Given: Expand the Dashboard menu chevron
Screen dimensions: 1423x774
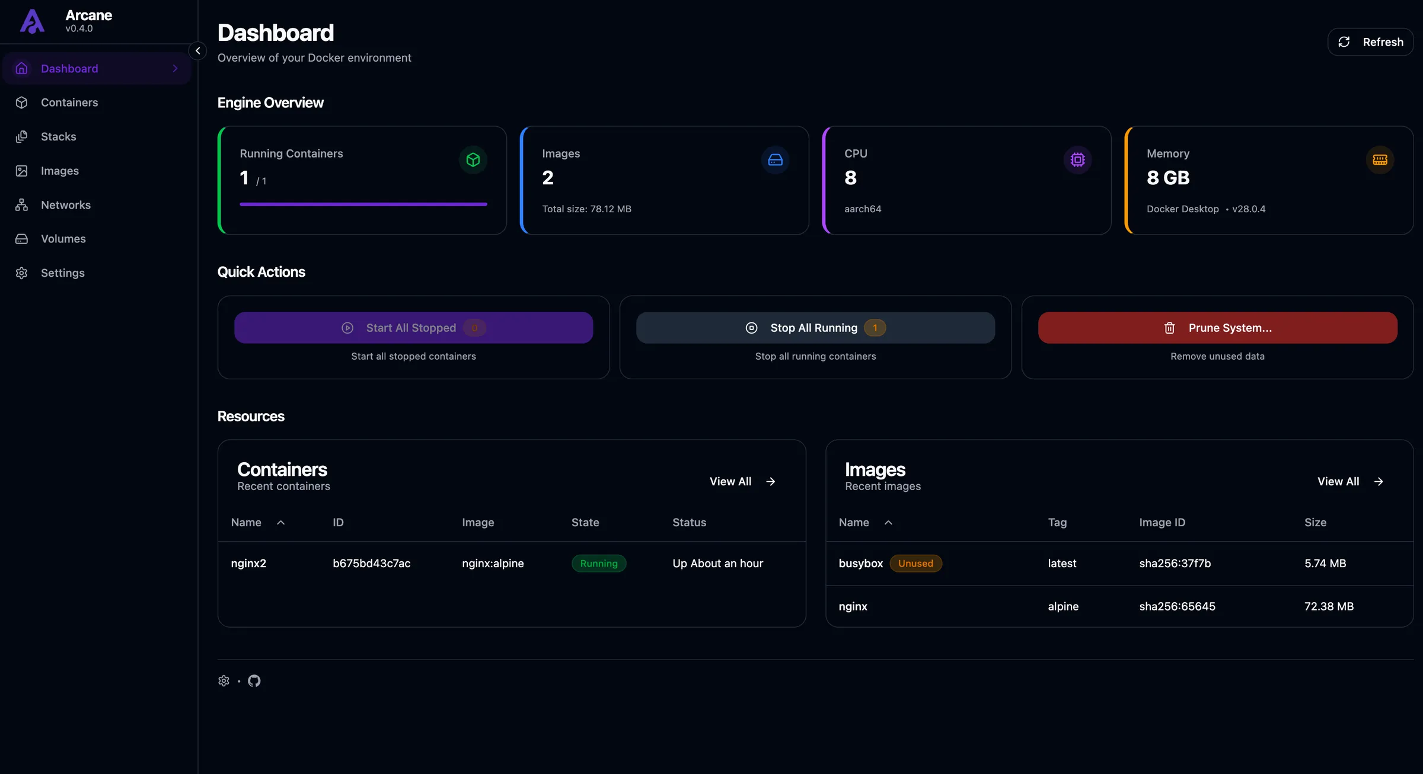Looking at the screenshot, I should tap(175, 68).
